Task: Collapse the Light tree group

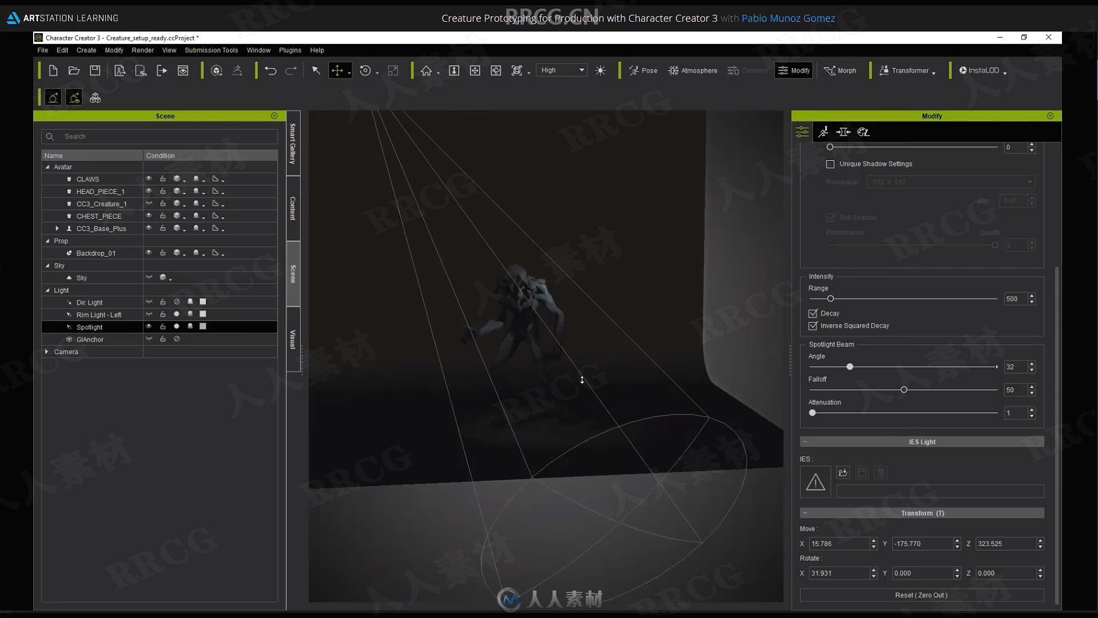Action: pos(47,290)
